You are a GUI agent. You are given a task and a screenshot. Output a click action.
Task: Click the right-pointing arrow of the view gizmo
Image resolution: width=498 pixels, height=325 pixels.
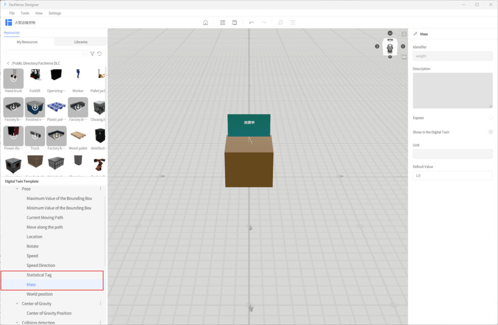click(377, 46)
